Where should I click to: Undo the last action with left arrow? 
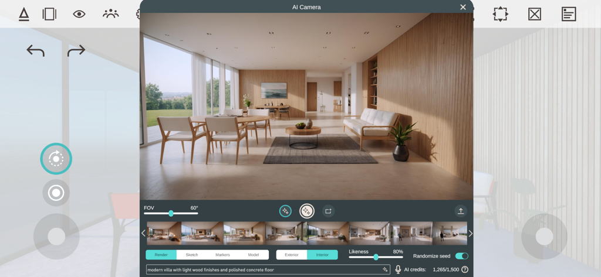36,50
